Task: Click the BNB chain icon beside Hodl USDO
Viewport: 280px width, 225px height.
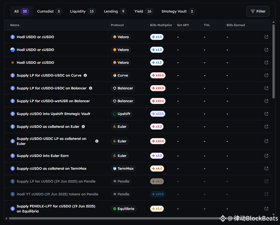Action: point(13,63)
